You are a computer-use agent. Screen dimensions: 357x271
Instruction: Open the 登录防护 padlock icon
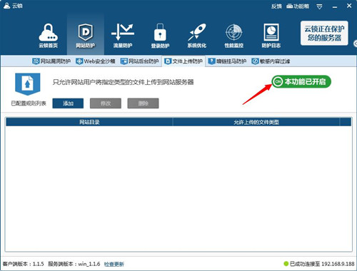160,35
